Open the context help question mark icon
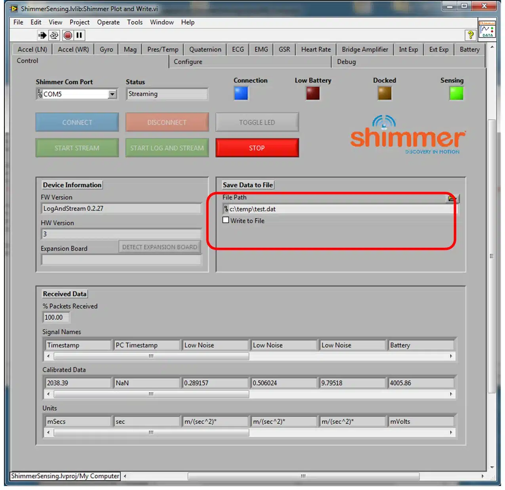Image resolution: width=505 pixels, height=490 pixels. pyautogui.click(x=470, y=35)
